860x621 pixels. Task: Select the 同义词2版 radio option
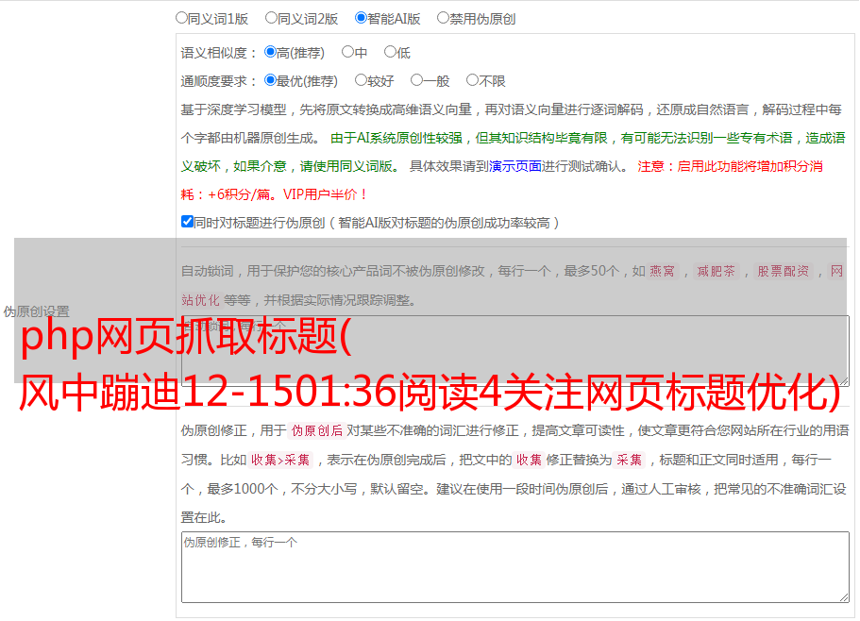[x=271, y=18]
